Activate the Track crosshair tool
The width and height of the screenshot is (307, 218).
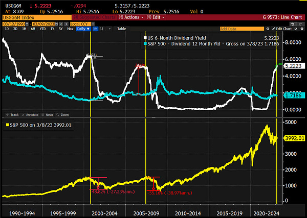point(12,115)
